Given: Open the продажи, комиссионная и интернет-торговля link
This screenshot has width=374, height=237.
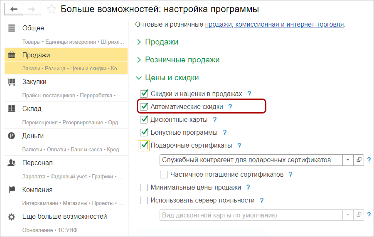Looking at the screenshot, I should (x=274, y=25).
